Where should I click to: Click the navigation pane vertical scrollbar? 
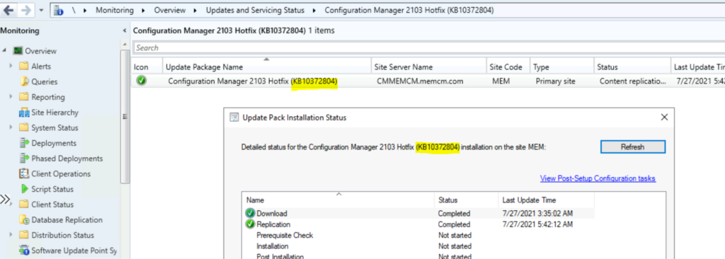tap(125, 117)
